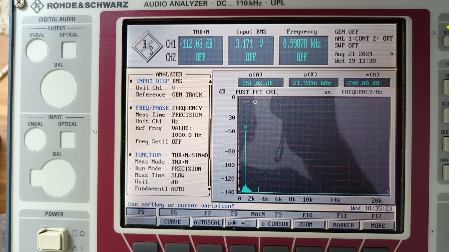
Task: Click the digital audio OUTPUT UNBAL connector
Action: click(x=37, y=50)
